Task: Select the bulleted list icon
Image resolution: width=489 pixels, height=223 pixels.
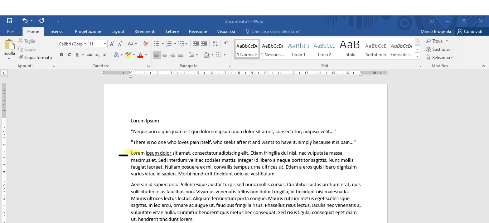Action: pos(156,43)
